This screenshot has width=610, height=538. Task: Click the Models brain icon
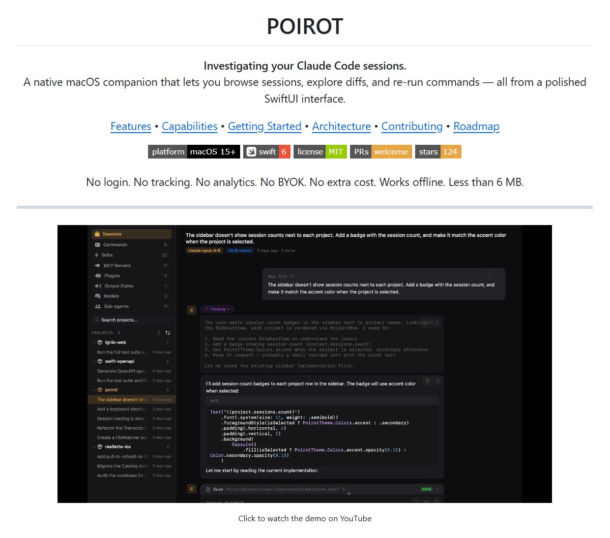97,296
